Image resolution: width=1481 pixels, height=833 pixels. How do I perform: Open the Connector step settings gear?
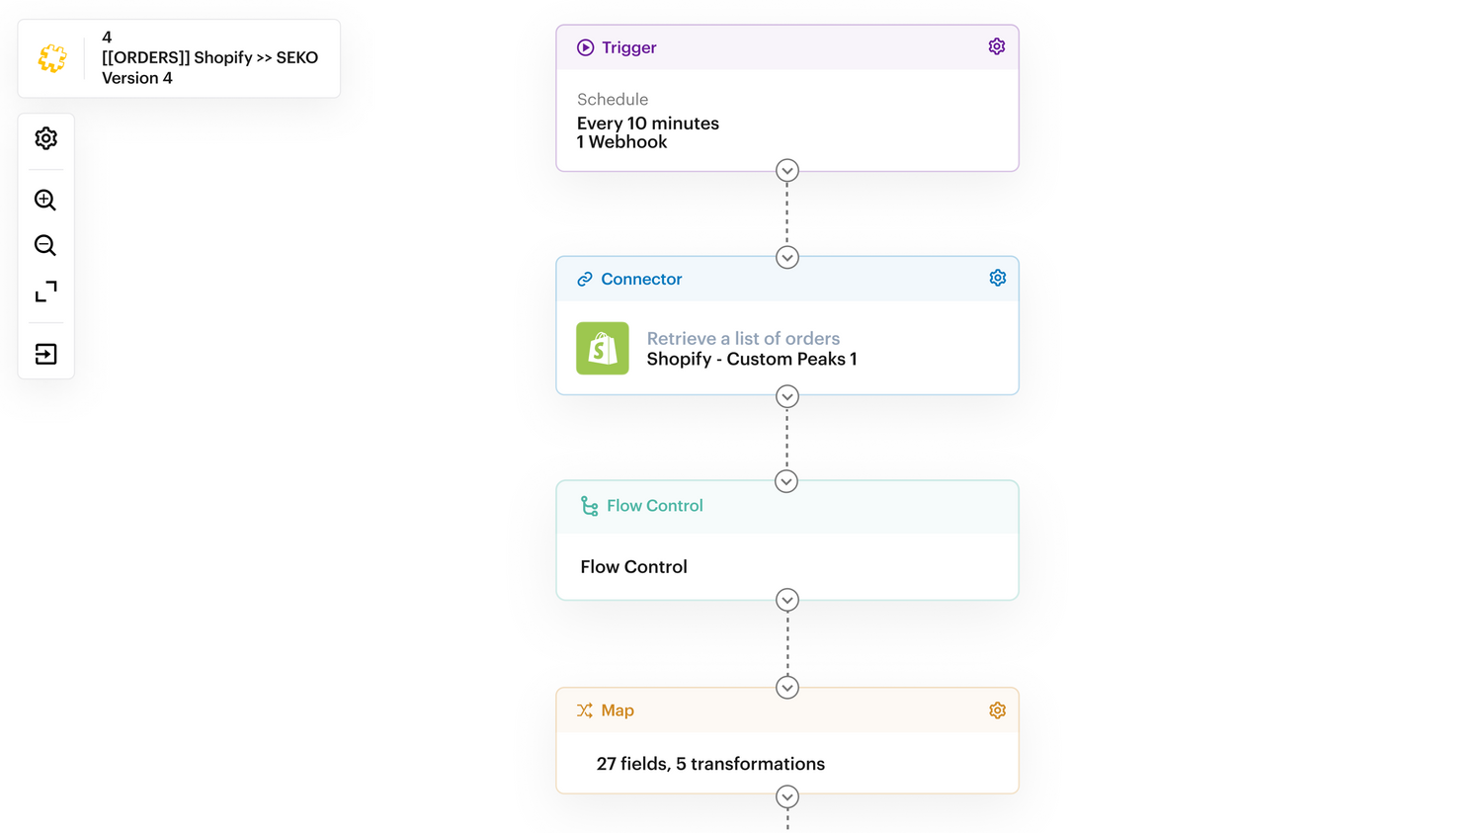tap(997, 278)
